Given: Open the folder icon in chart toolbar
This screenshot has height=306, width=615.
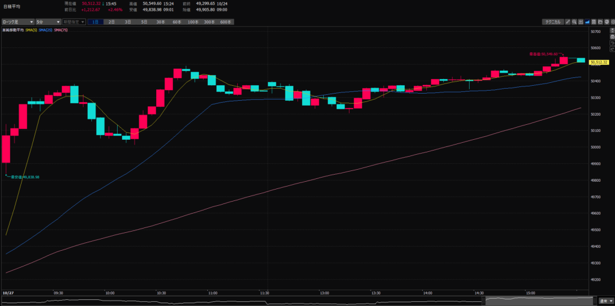Looking at the screenshot, I should (601, 22).
